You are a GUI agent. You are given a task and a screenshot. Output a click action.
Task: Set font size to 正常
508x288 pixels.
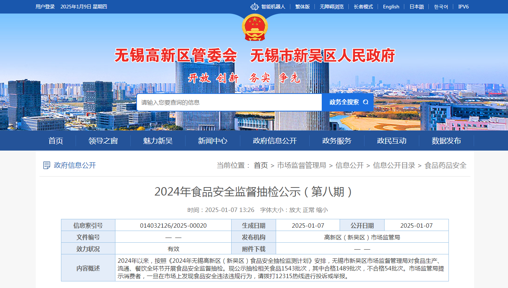click(309, 210)
